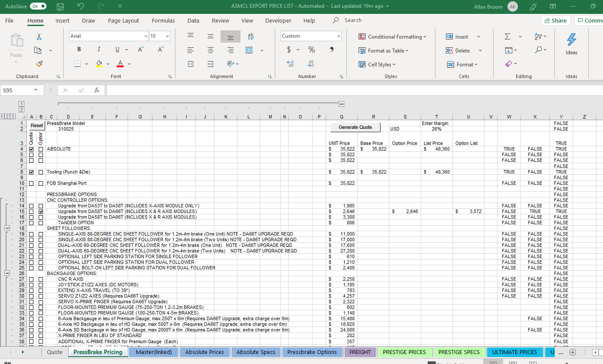This screenshot has height=364, width=603.
Task: Click Increase Decimal icon
Action: pos(291,64)
